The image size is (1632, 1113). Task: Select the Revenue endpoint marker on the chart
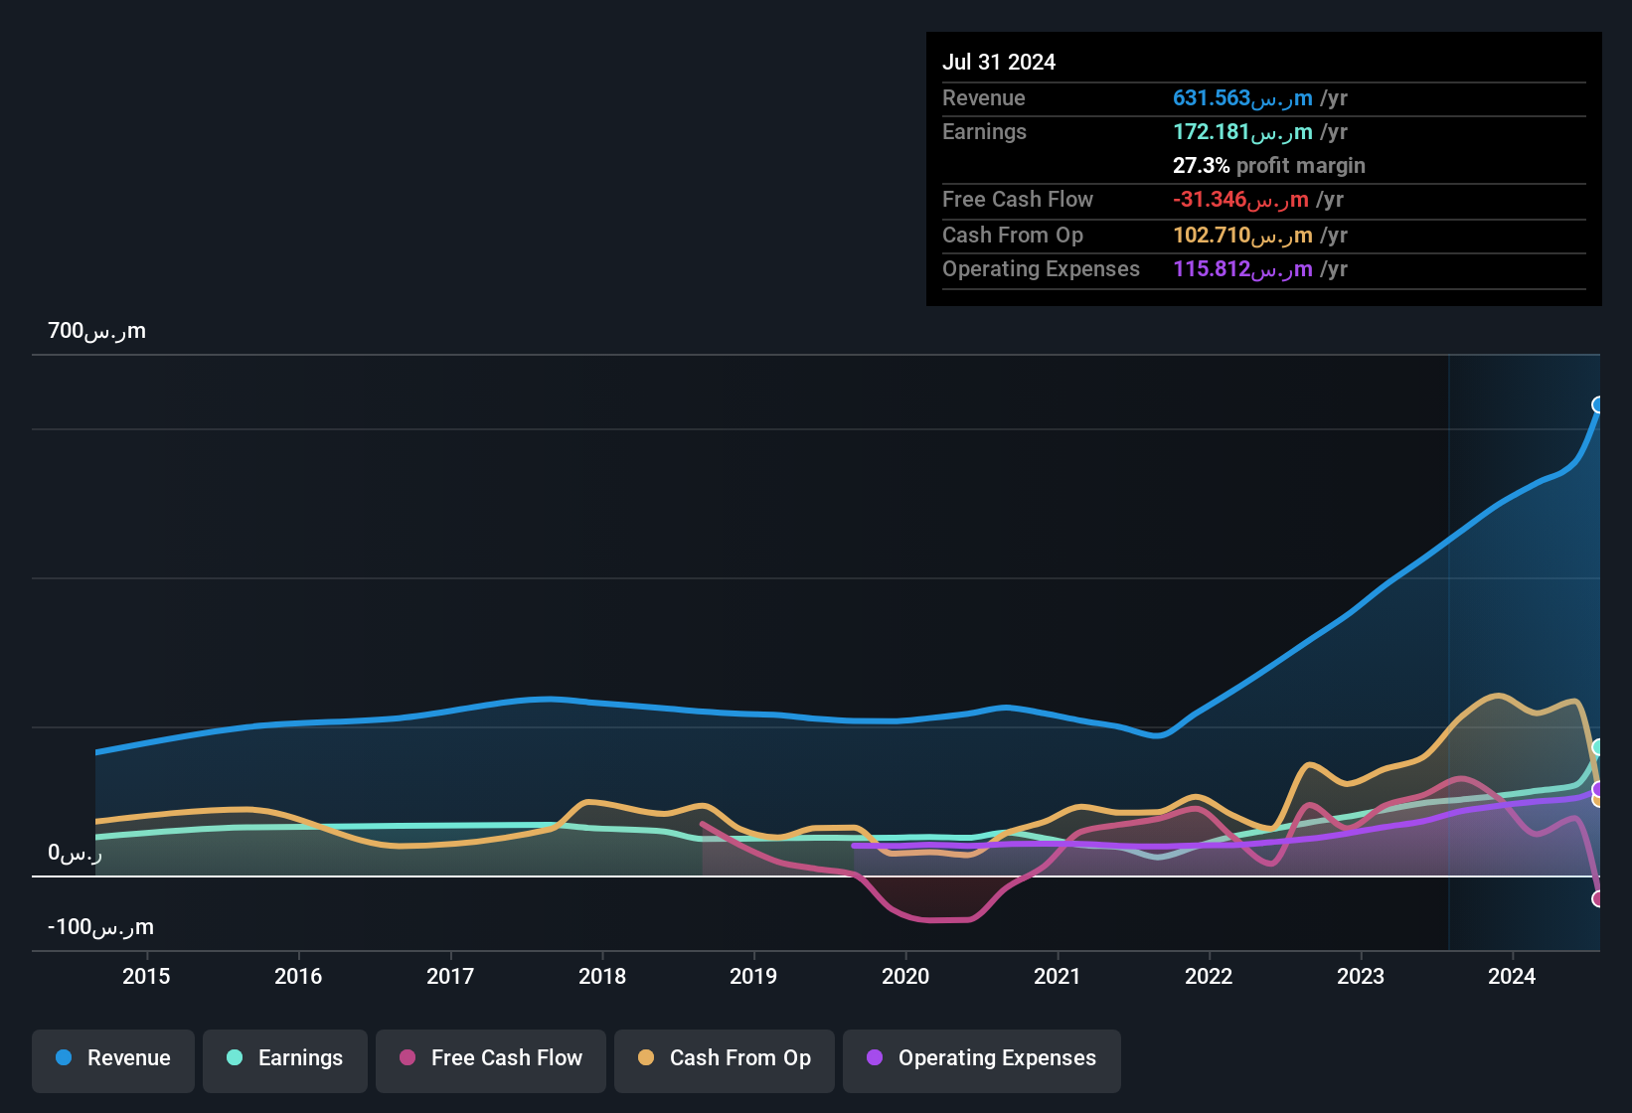point(1598,403)
